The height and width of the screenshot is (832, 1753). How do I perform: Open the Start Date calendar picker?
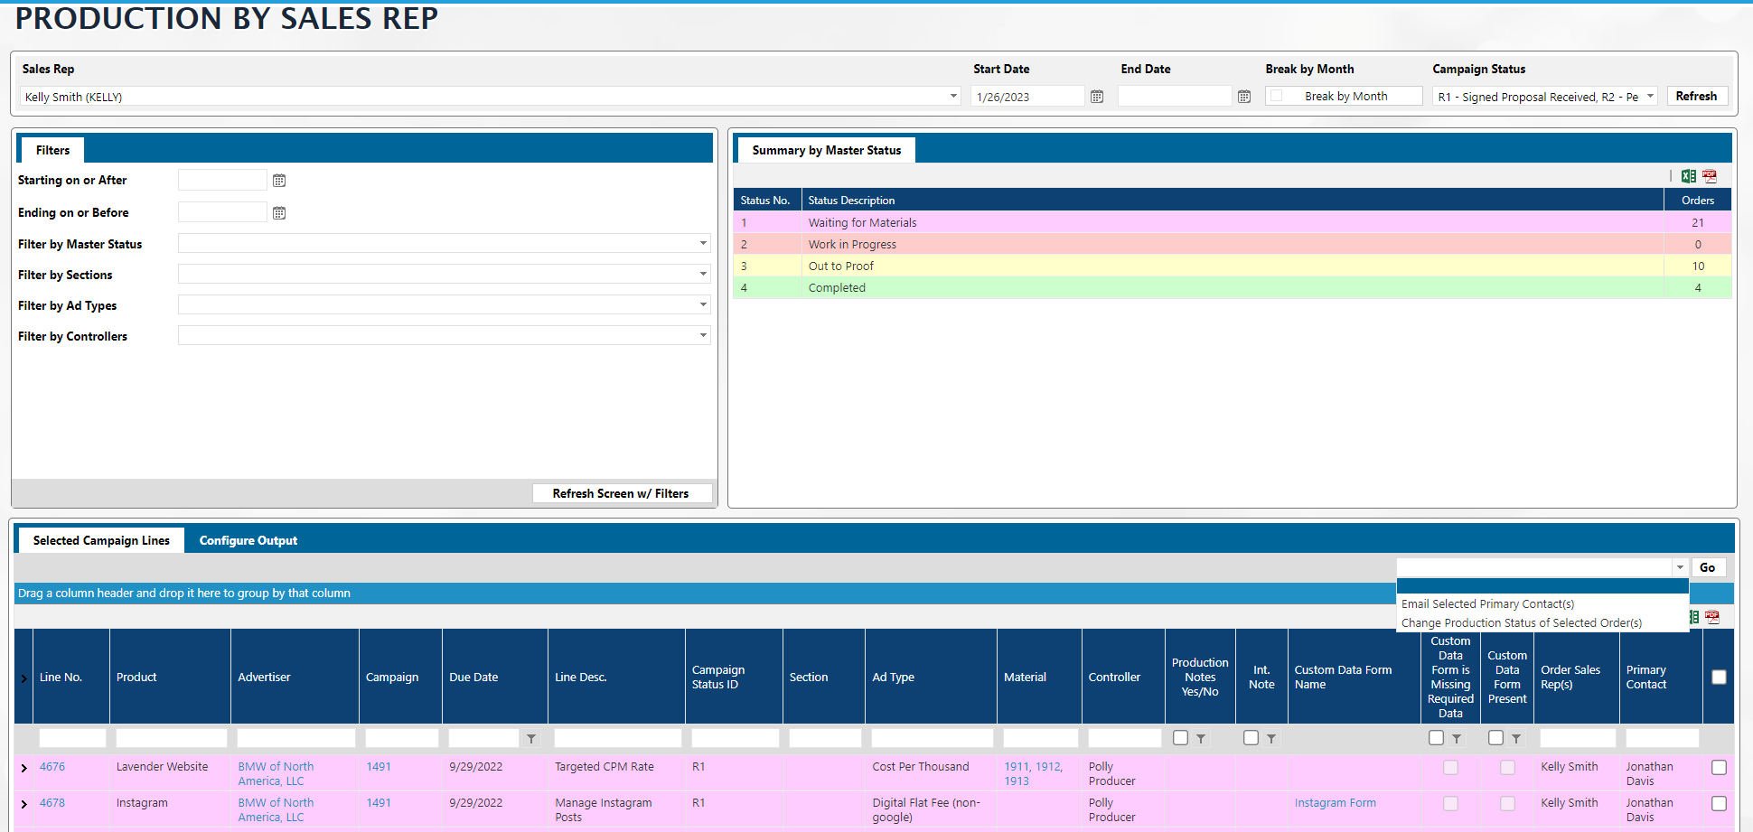[x=1097, y=97]
